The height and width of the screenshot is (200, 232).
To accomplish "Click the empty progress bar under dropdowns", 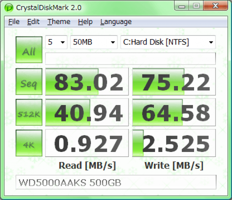I will (x=130, y=59).
